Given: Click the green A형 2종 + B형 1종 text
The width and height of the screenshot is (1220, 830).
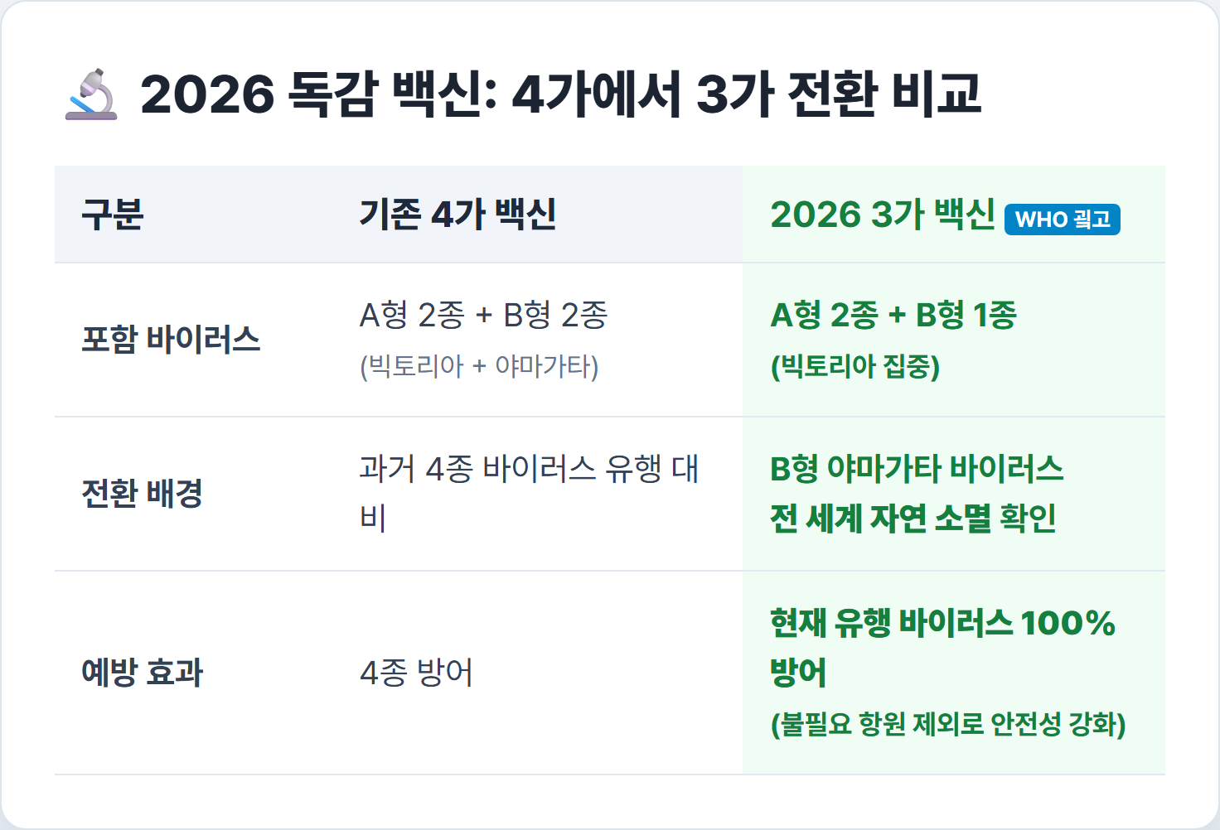Looking at the screenshot, I should (893, 315).
